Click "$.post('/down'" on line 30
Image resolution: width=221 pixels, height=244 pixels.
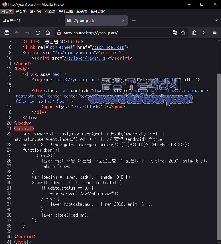click(x=48, y=182)
